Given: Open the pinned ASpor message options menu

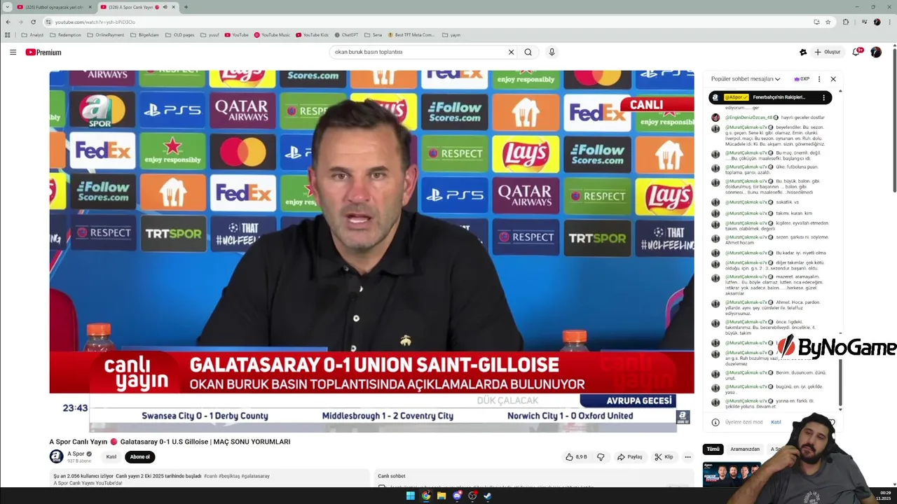Looking at the screenshot, I should 824,97.
